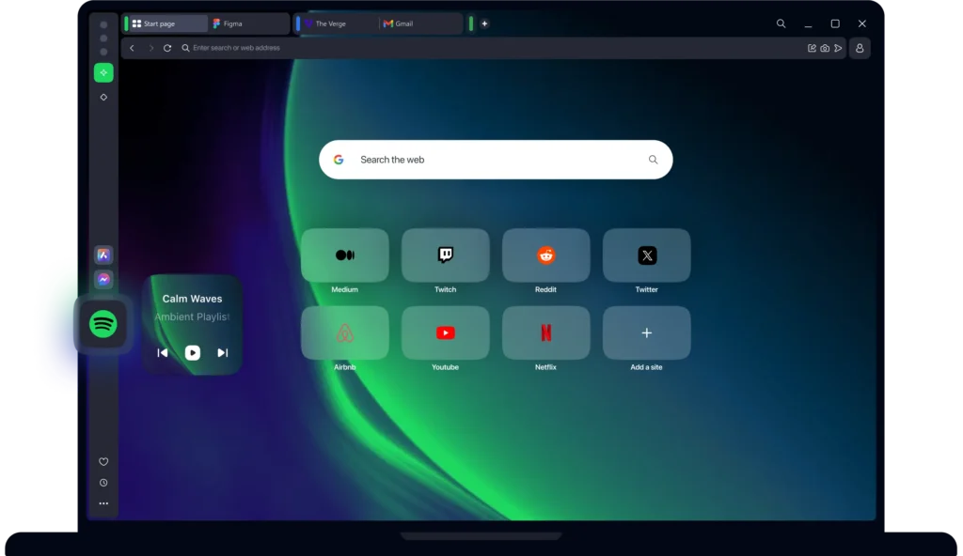
Task: Skip to previous track in player
Action: (x=163, y=353)
